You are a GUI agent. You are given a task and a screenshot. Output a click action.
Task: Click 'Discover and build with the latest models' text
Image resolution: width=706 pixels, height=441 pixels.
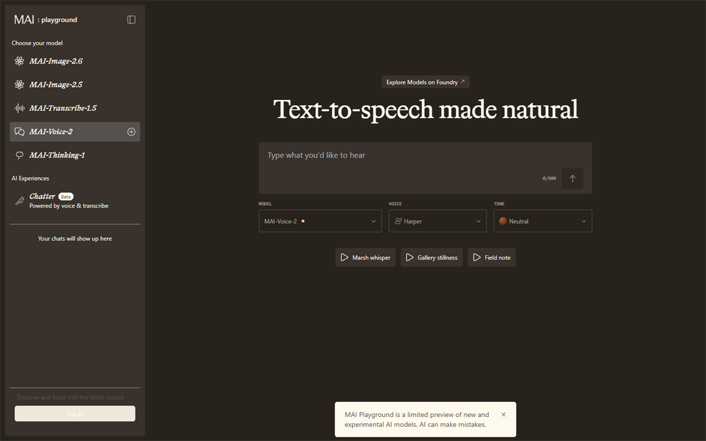click(x=71, y=397)
